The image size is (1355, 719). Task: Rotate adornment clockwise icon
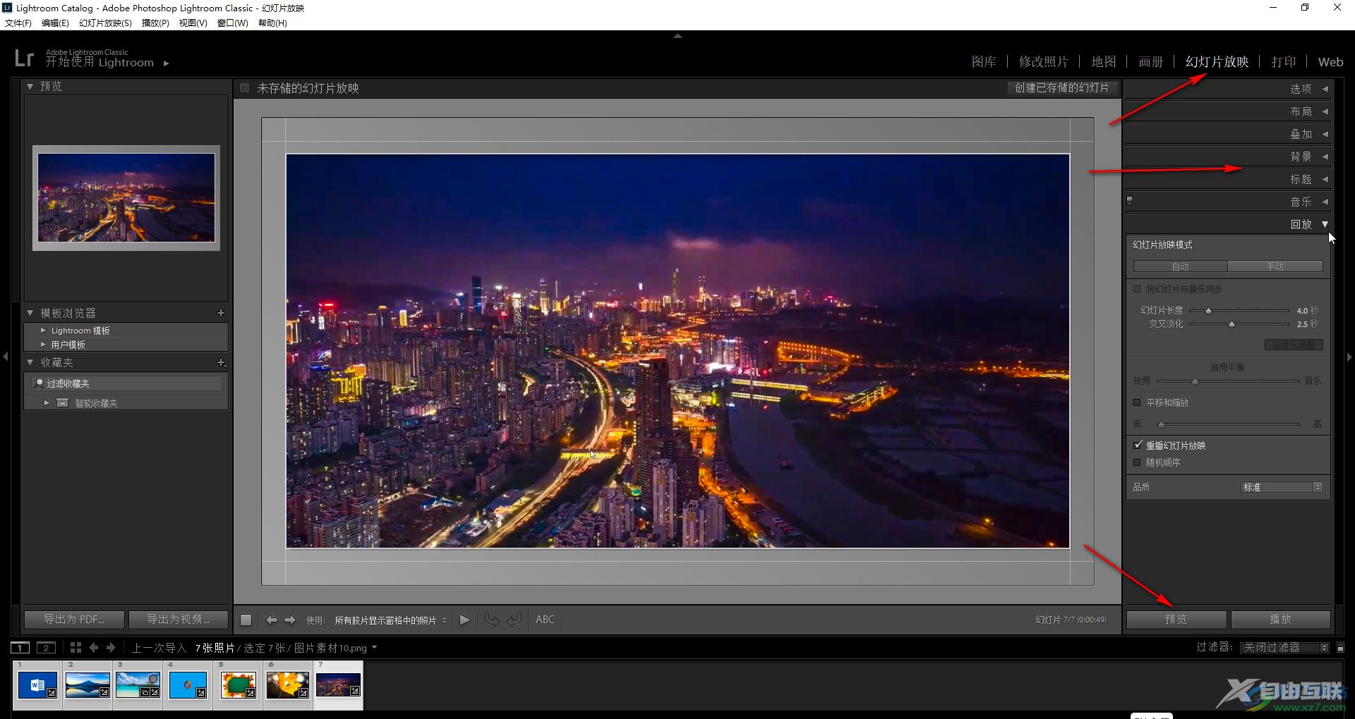coord(514,620)
